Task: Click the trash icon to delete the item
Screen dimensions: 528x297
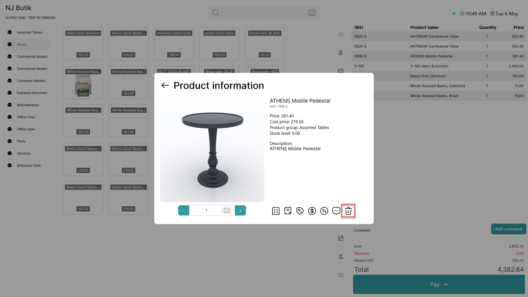Action: (348, 211)
